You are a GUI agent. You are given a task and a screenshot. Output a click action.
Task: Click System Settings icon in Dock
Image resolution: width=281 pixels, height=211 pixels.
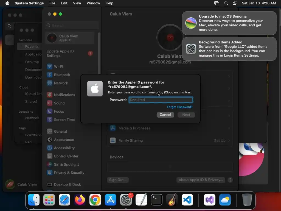pos(126,200)
